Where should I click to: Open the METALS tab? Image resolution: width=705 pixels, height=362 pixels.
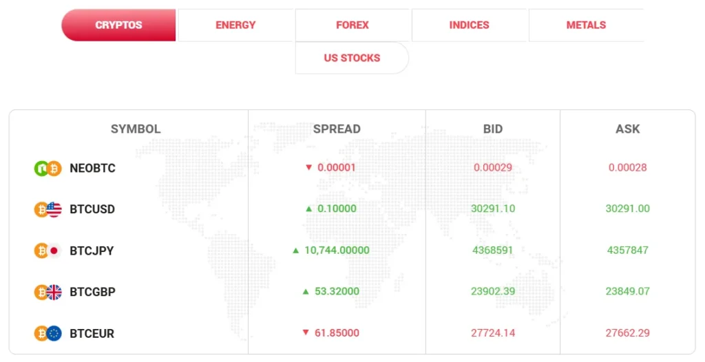[586, 25]
